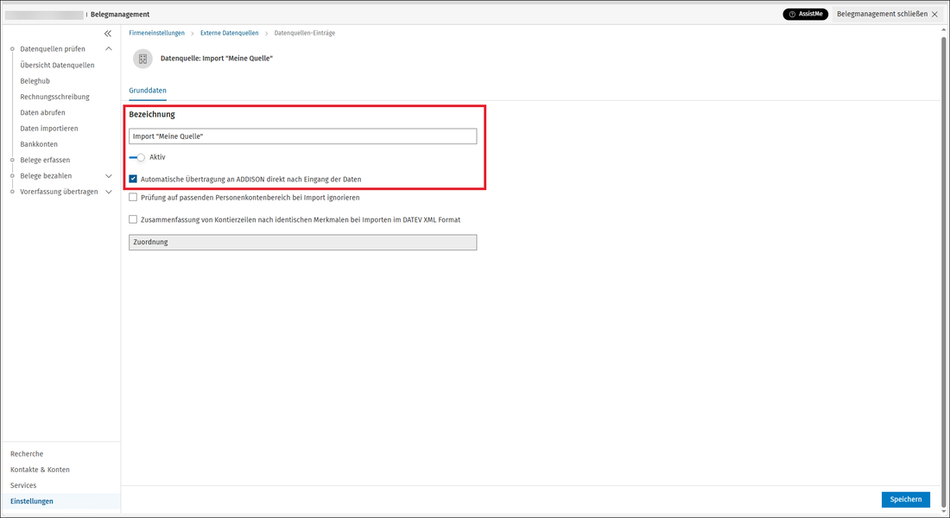Follow the Externe Datenquellen breadcrumb link
Screen dimensions: 950x518
click(230, 34)
